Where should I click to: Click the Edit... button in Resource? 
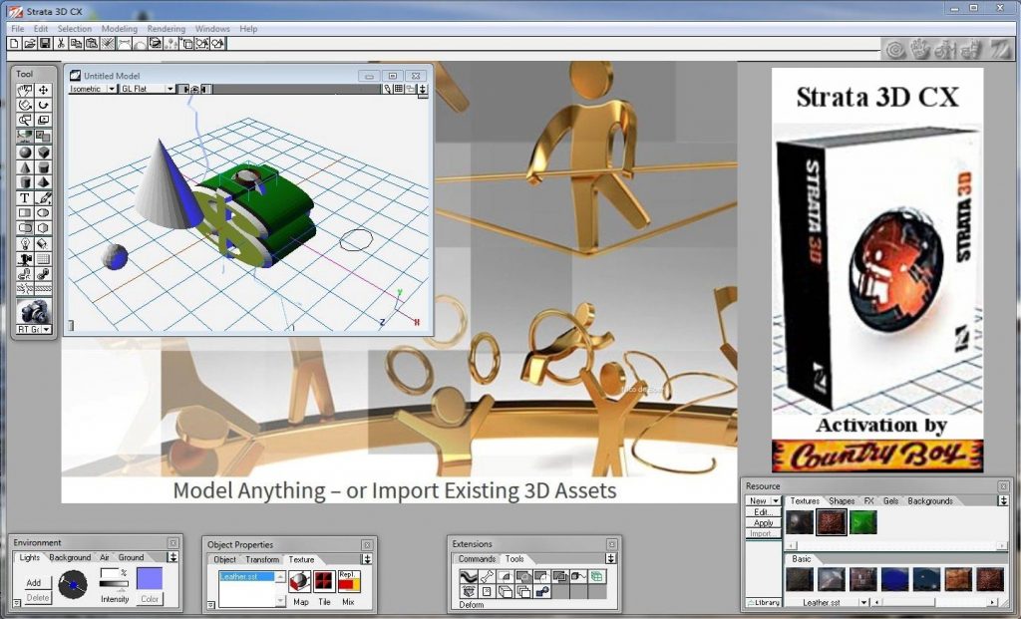click(763, 512)
